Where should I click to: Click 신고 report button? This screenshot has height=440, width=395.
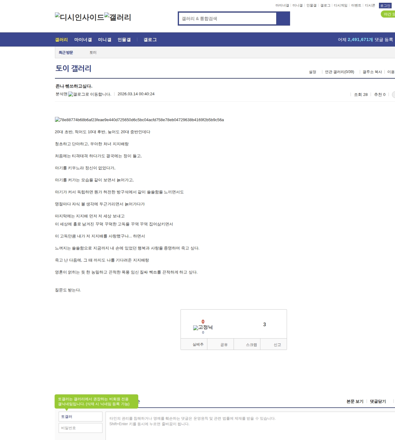pyautogui.click(x=274, y=344)
